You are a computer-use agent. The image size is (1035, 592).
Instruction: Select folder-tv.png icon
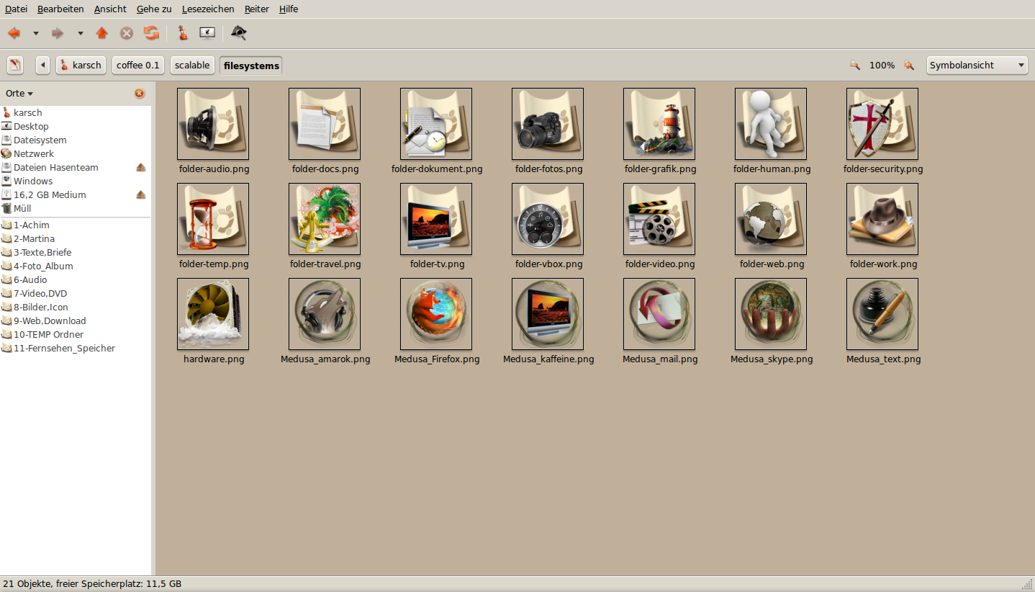point(436,219)
